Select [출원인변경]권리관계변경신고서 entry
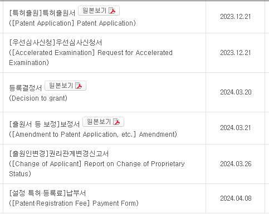269x214 pixels. [x=59, y=154]
